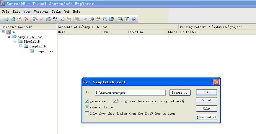256x134 pixels.
Task: Click the grayed Edit File pencil icon
Action: [x=84, y=19]
